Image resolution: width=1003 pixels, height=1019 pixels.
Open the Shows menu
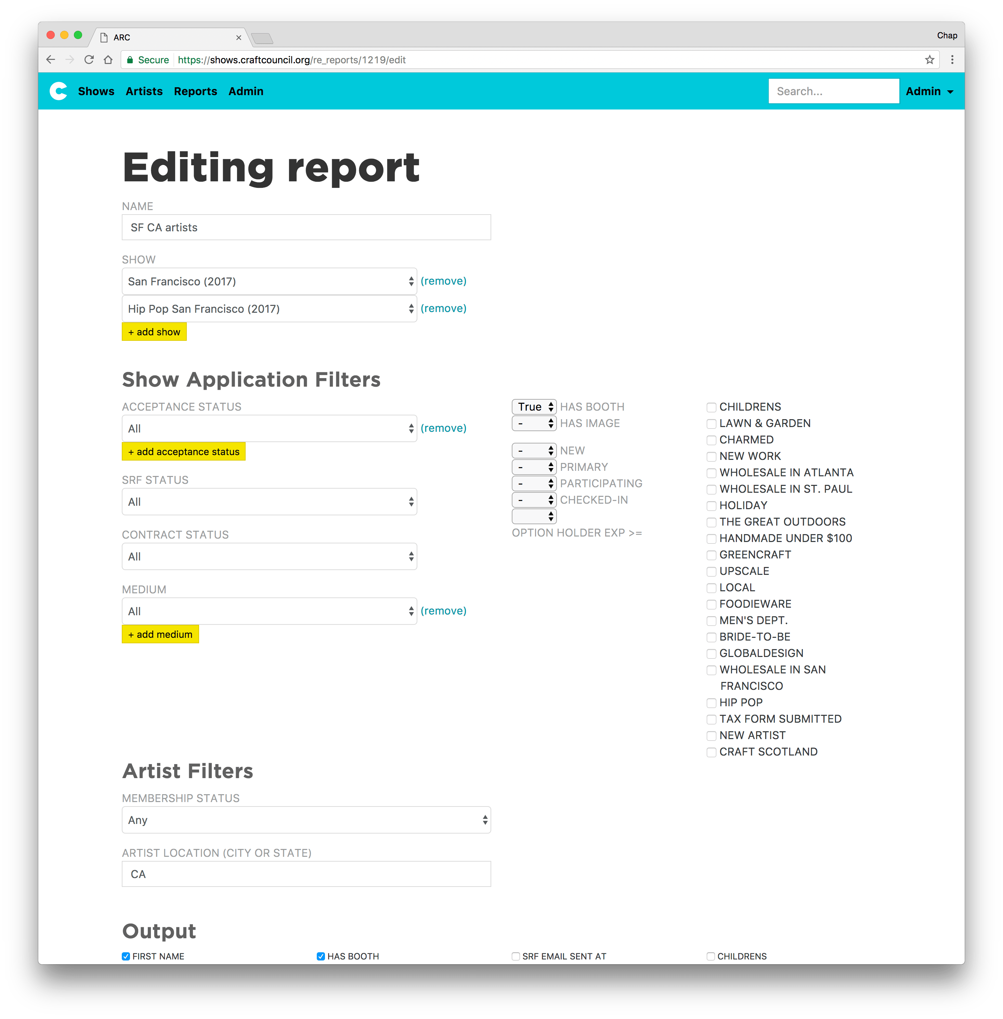point(96,91)
